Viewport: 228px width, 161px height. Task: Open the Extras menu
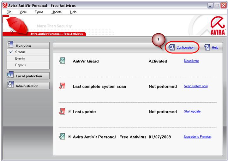[39, 12]
